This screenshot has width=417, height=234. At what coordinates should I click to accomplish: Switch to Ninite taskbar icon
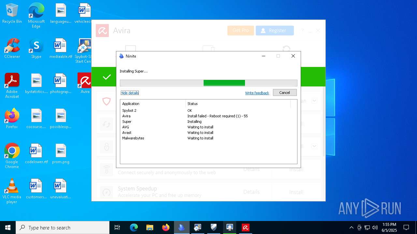click(x=182, y=227)
